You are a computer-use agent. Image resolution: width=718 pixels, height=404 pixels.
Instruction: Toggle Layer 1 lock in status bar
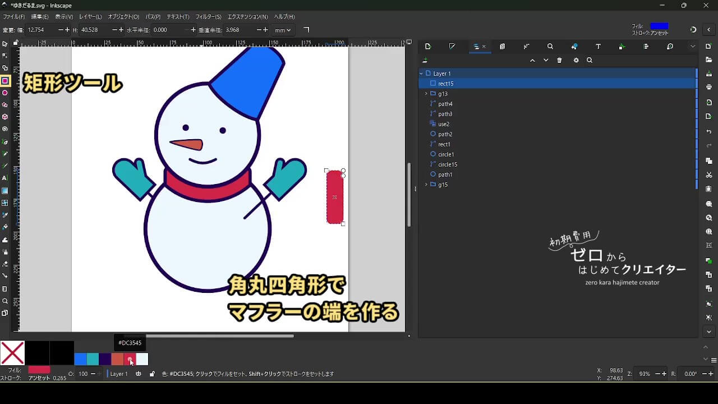[x=152, y=374]
